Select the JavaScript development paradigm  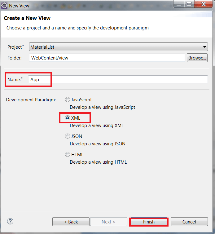click(x=68, y=99)
